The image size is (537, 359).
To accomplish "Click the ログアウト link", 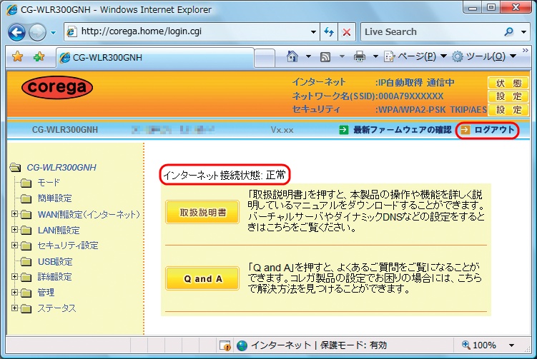I will click(494, 130).
